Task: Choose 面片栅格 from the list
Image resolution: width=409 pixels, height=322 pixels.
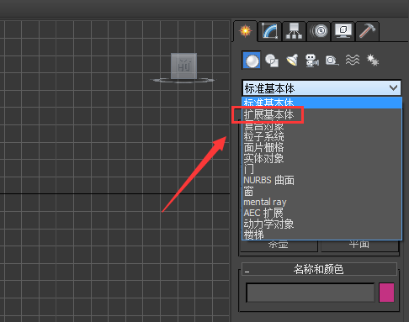Action: click(321, 147)
